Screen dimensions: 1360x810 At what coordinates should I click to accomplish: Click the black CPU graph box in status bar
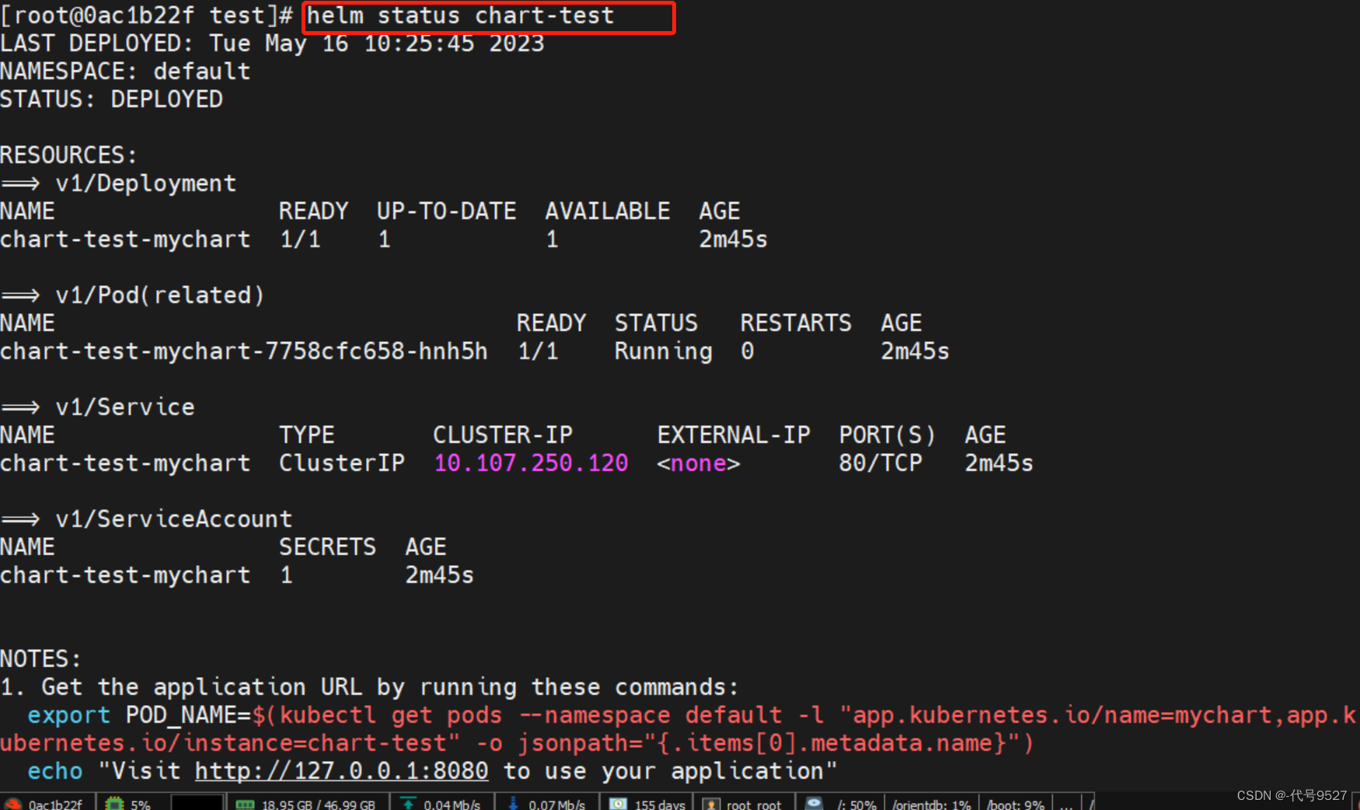click(197, 802)
